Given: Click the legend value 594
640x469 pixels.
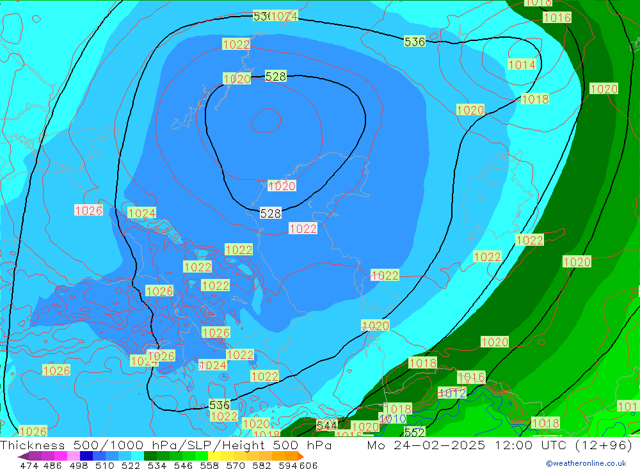Looking at the screenshot, I should click(x=288, y=465).
